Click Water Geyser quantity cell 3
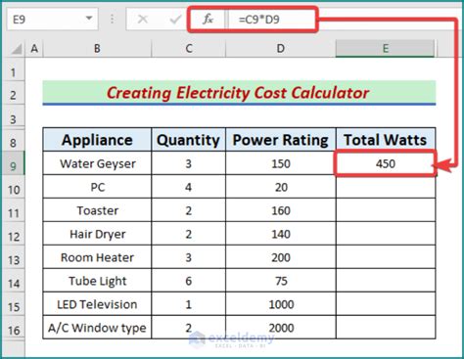This screenshot has height=359, width=464. [x=189, y=163]
